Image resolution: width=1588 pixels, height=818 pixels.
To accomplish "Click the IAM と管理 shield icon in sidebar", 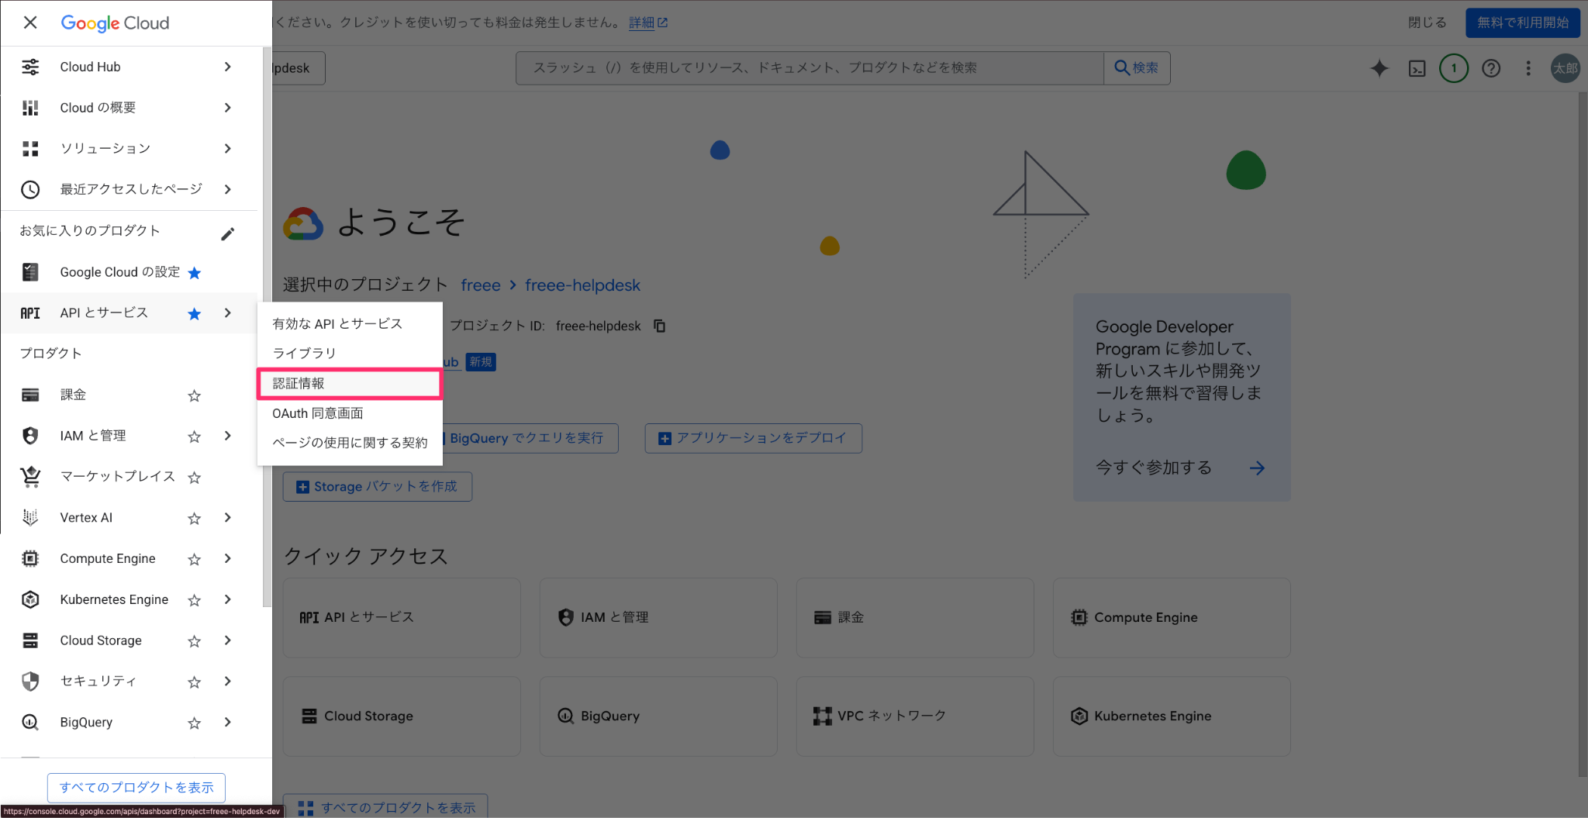I will (x=30, y=436).
